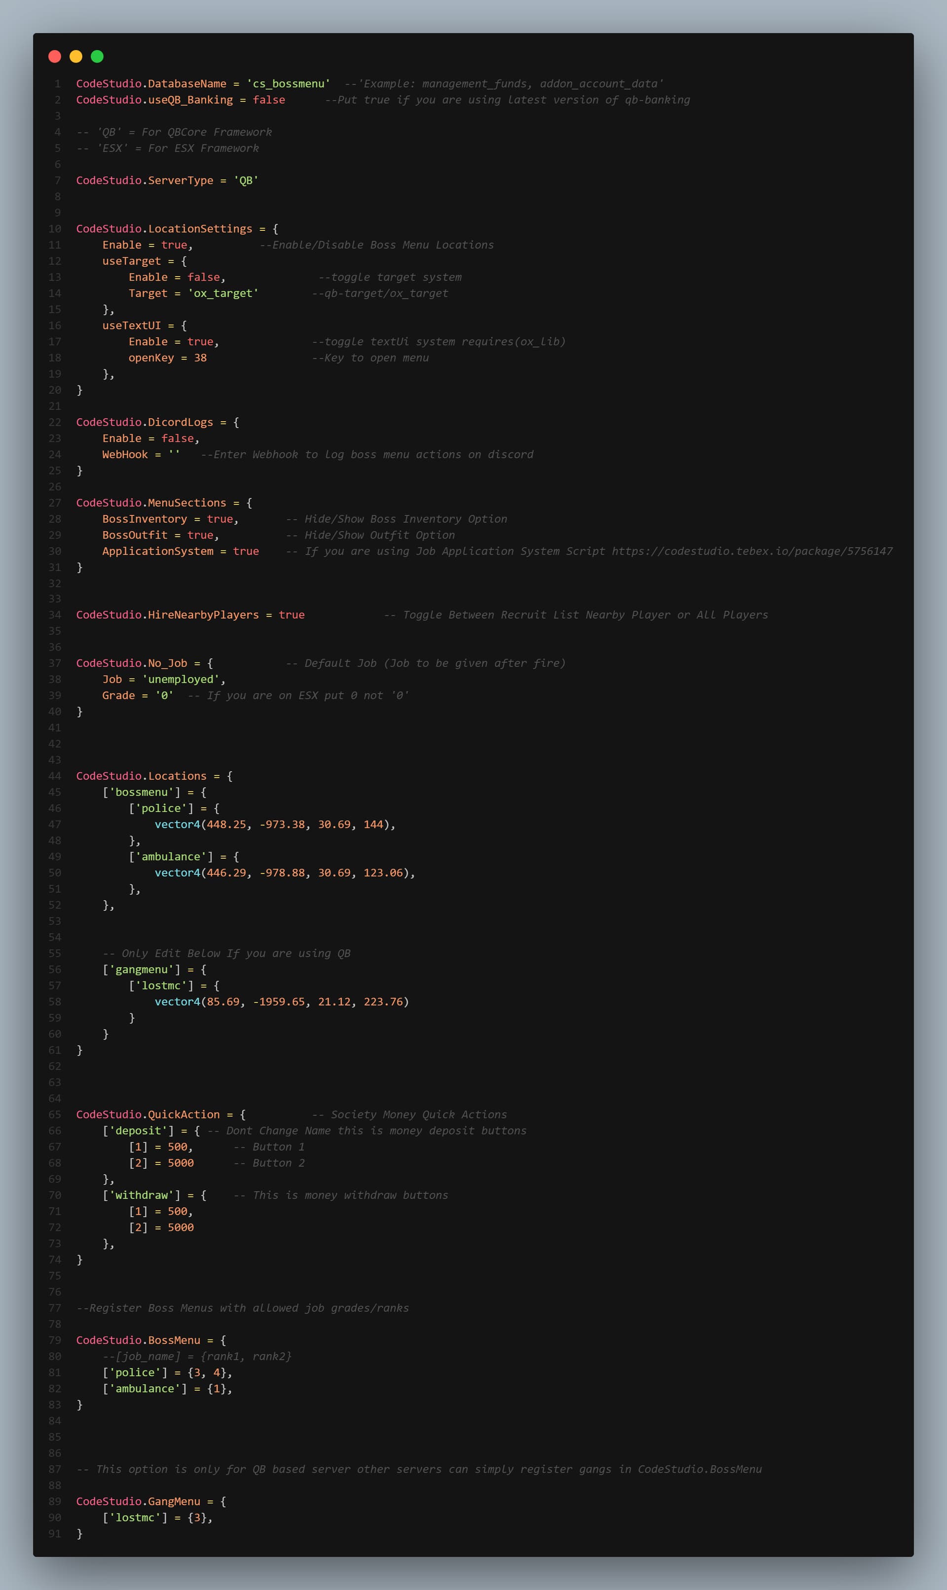947x1590 pixels.
Task: Click the ambulance vector4 function name
Action: (178, 873)
